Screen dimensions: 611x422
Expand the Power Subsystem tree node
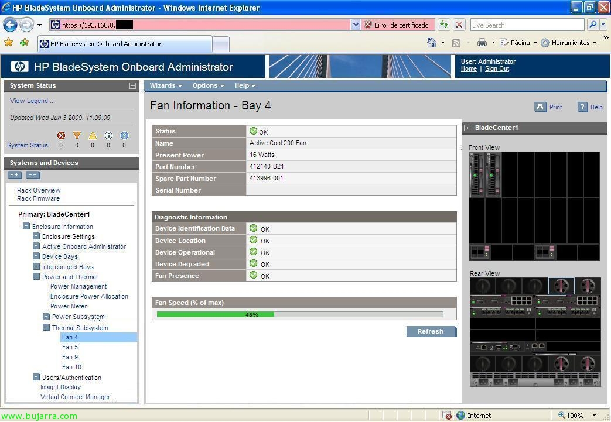(46, 317)
